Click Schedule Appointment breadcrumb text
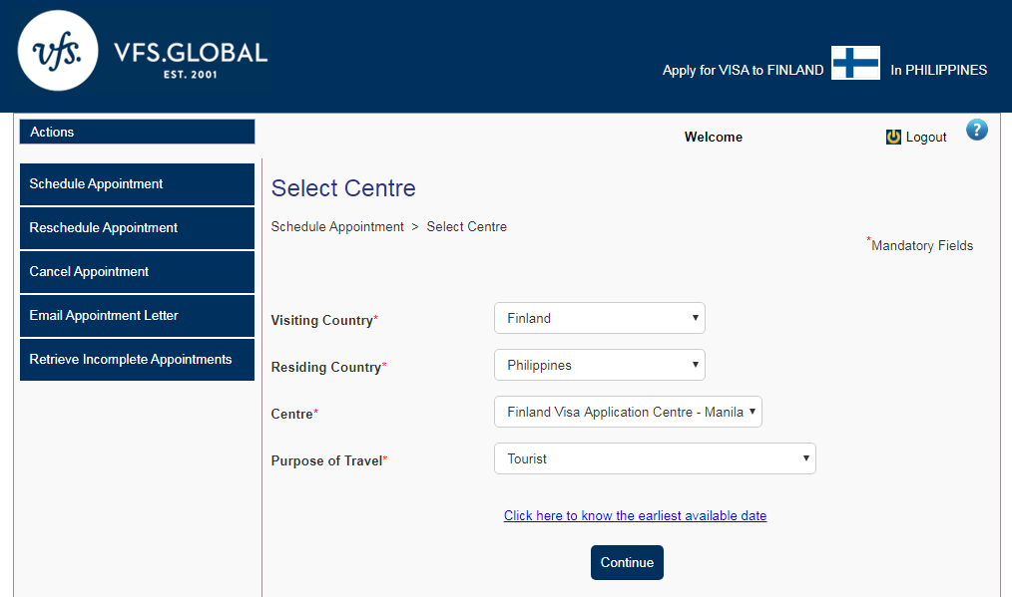The image size is (1012, 597). [337, 227]
